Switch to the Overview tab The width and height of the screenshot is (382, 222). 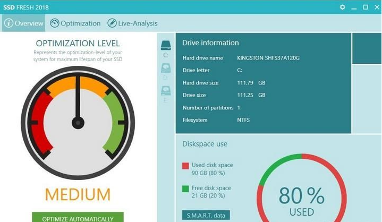pos(23,23)
